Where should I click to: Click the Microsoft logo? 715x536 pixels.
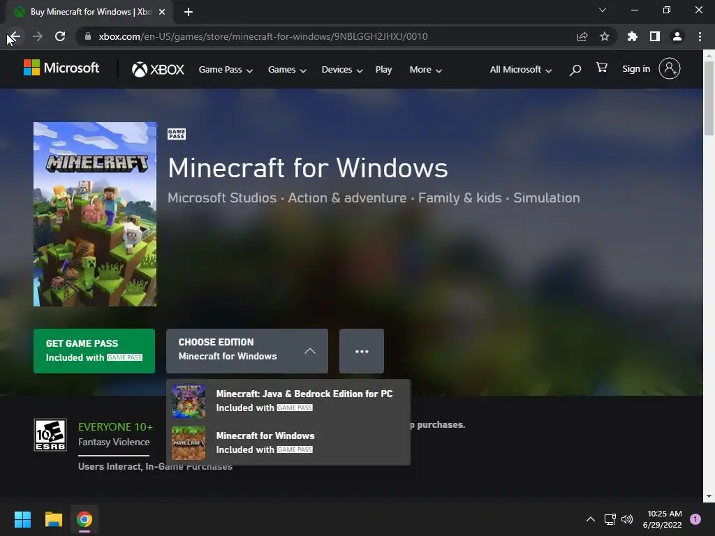point(61,68)
